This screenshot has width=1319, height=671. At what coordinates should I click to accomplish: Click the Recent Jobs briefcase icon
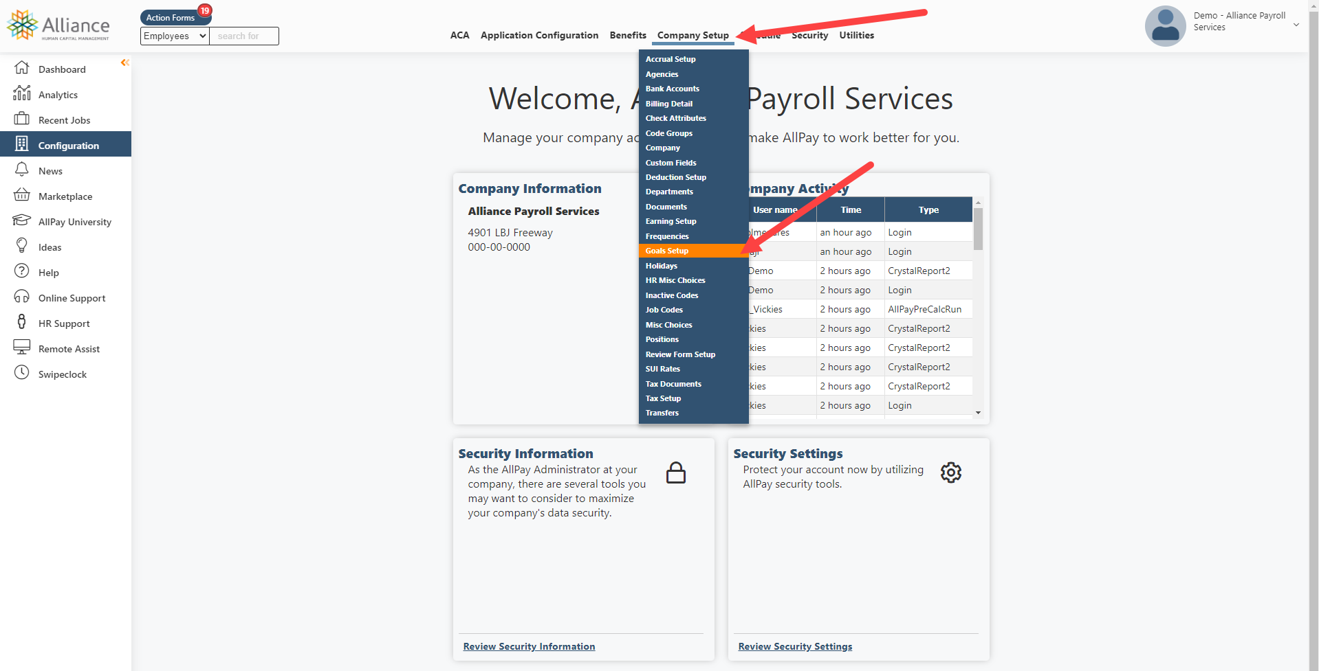tap(22, 119)
